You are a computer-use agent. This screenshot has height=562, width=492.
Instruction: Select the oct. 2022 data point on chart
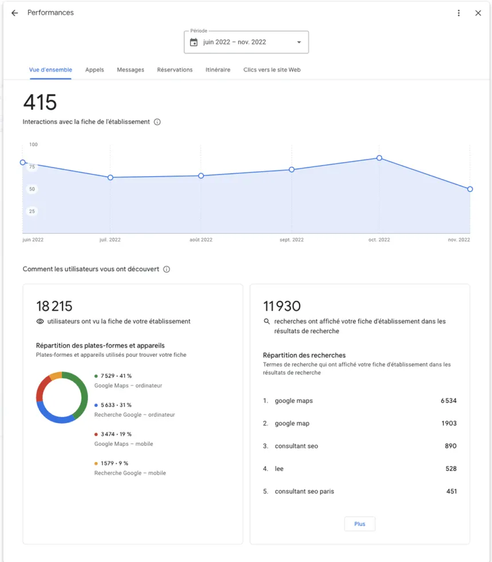click(379, 158)
